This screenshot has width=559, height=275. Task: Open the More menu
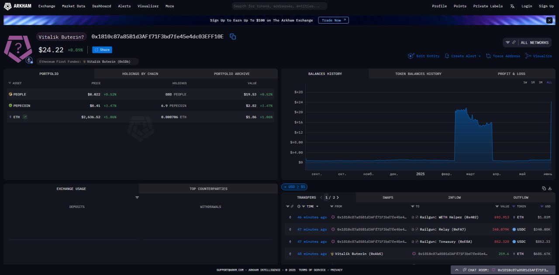tap(170, 6)
